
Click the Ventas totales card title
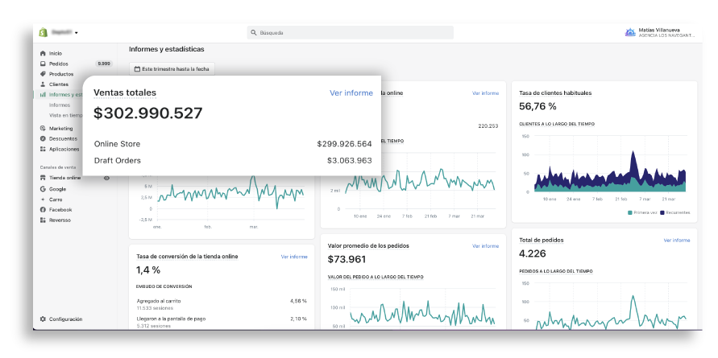click(125, 93)
